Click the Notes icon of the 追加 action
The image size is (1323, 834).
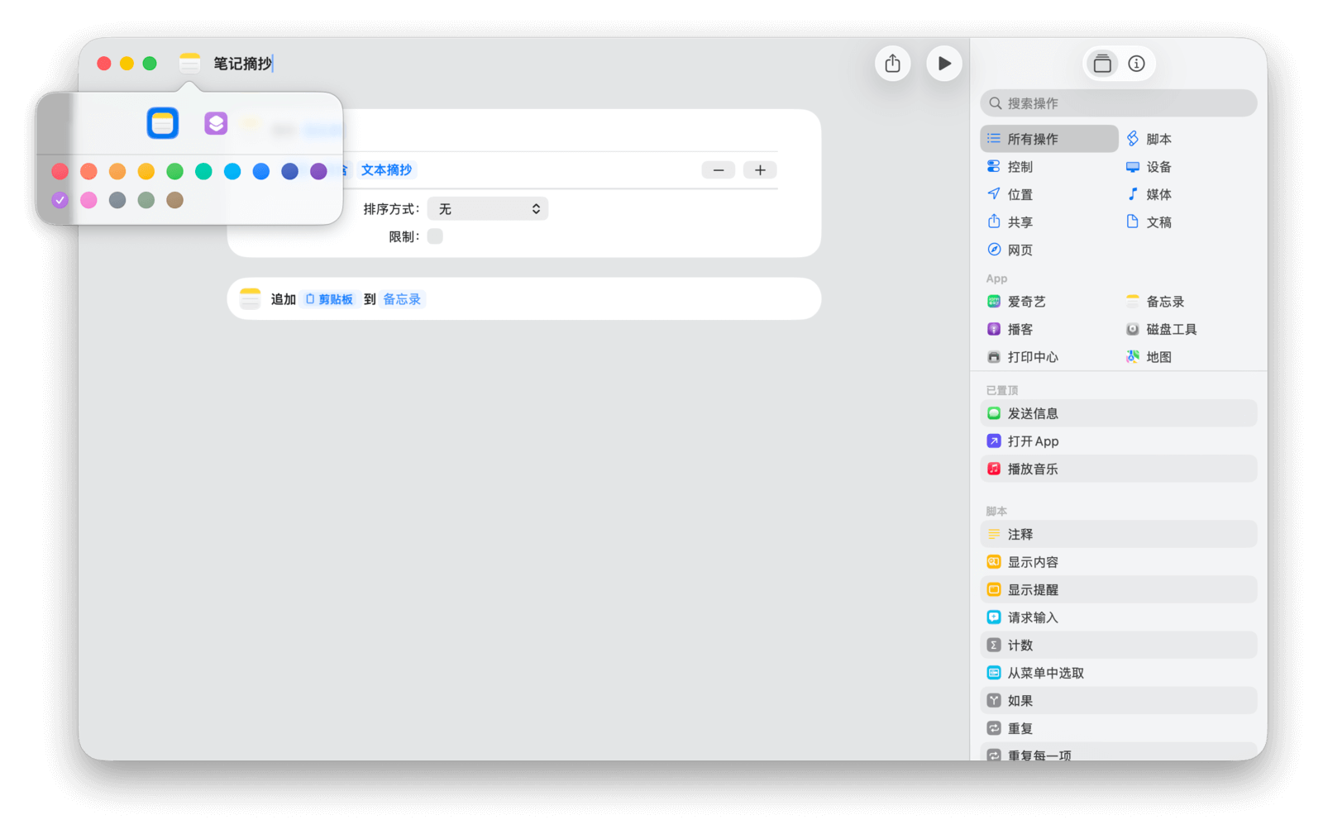pos(250,298)
